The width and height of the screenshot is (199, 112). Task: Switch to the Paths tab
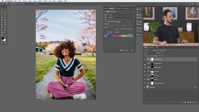click(x=157, y=47)
